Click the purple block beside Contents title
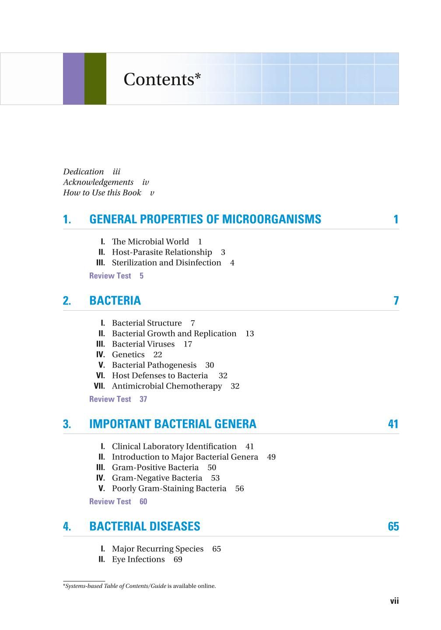The image size is (441, 630). (73, 79)
